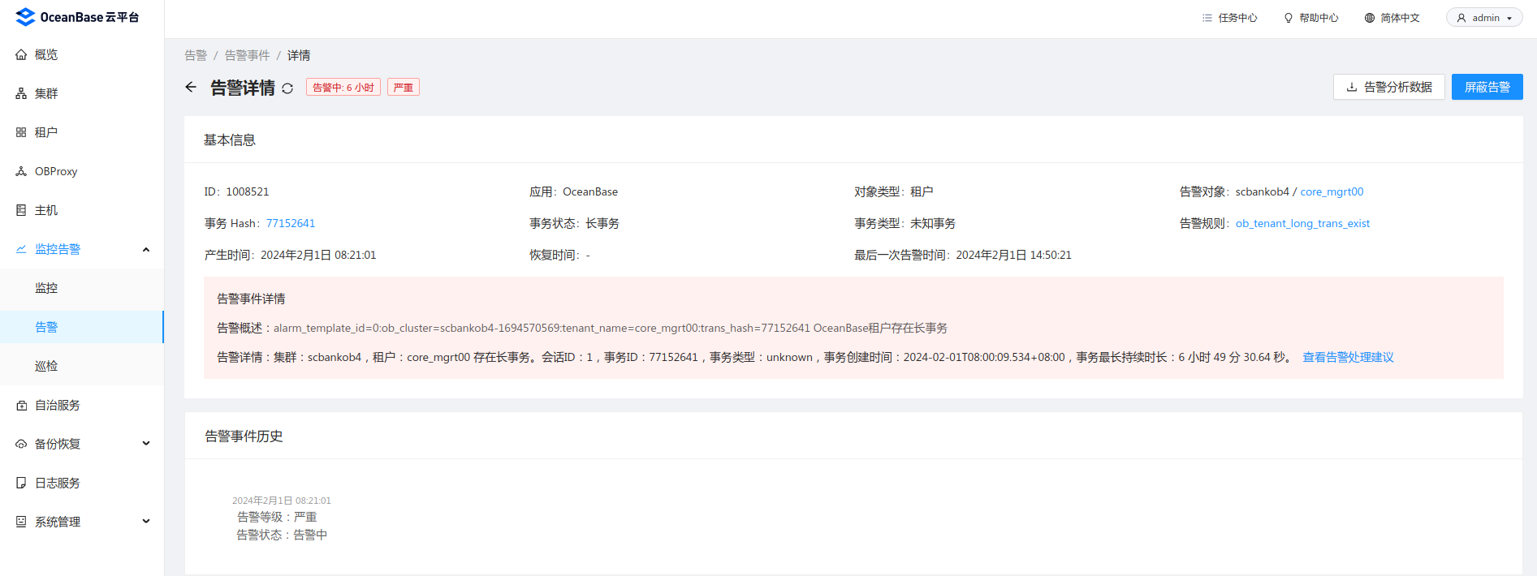
Task: Click the 概览 house icon in sidebar
Action: click(21, 54)
